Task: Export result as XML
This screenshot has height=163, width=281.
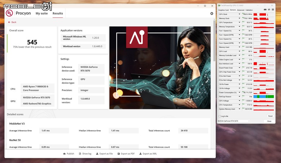Action: [x=148, y=154]
